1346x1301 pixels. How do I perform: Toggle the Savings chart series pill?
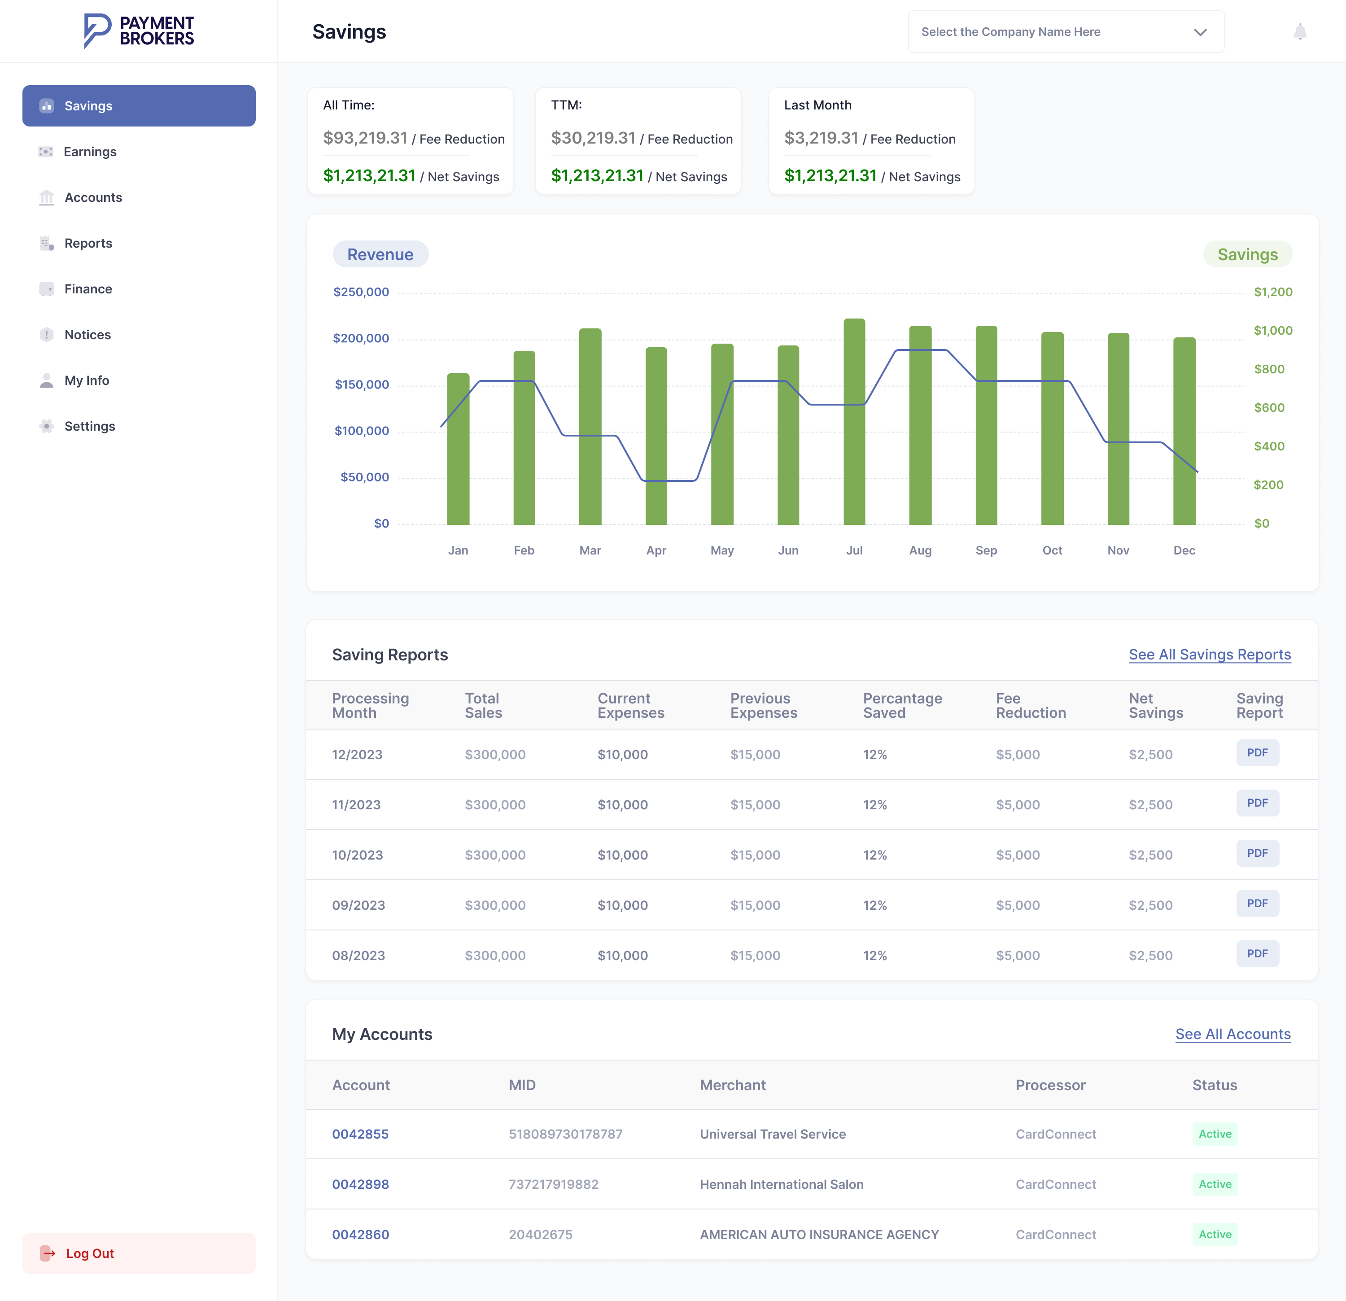point(1247,255)
